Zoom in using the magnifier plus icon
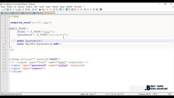Image resolution: width=174 pixels, height=98 pixels. point(47,10)
